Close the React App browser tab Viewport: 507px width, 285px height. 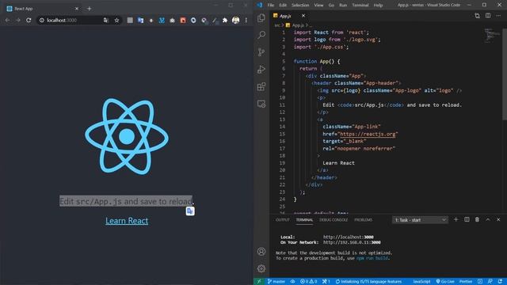pos(77,9)
